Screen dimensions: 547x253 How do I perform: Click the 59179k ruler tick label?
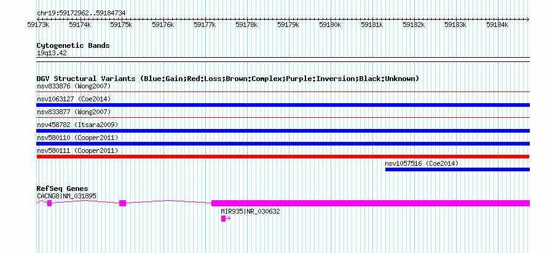[288, 25]
